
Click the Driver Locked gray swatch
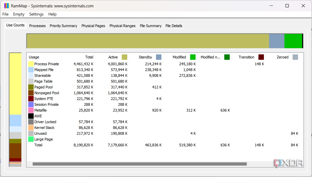[31, 122]
